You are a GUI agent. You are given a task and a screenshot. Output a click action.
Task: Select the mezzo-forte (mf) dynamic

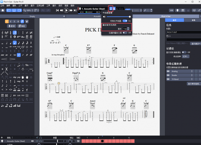pyautogui.click(x=19, y=55)
